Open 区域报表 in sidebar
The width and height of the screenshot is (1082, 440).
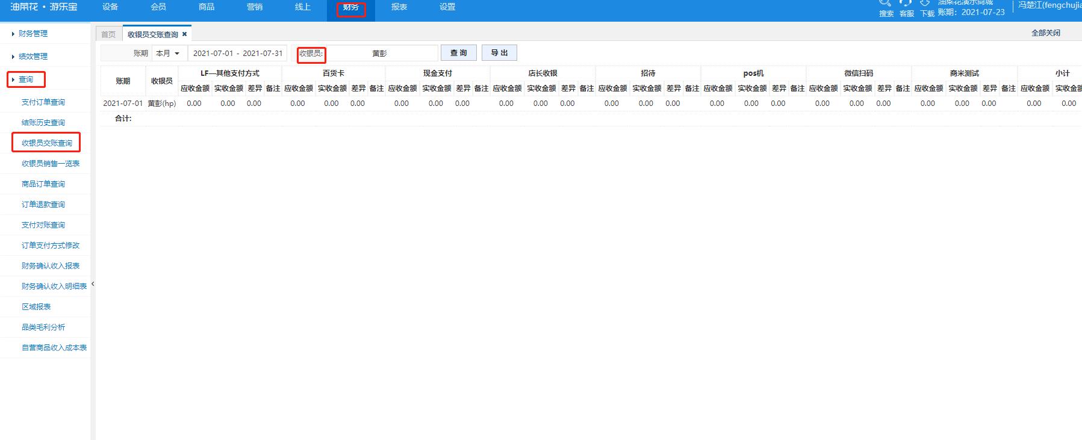36,307
